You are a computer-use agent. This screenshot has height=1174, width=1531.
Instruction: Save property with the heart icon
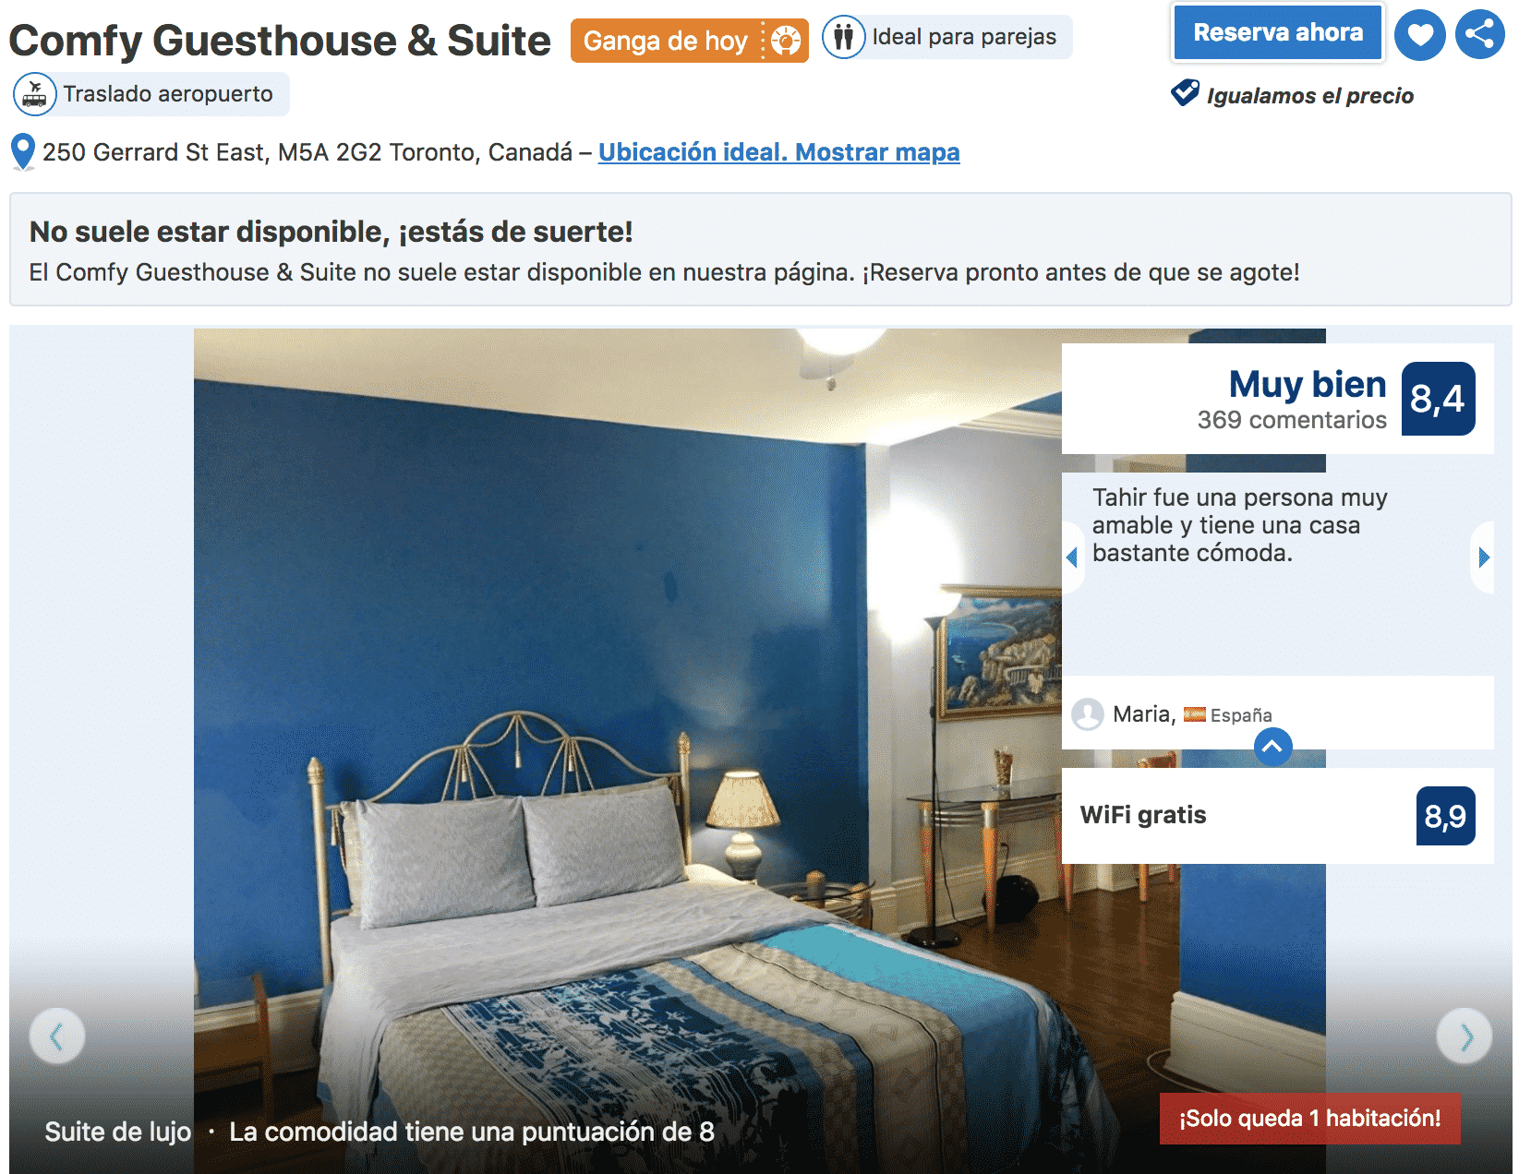pos(1419,35)
